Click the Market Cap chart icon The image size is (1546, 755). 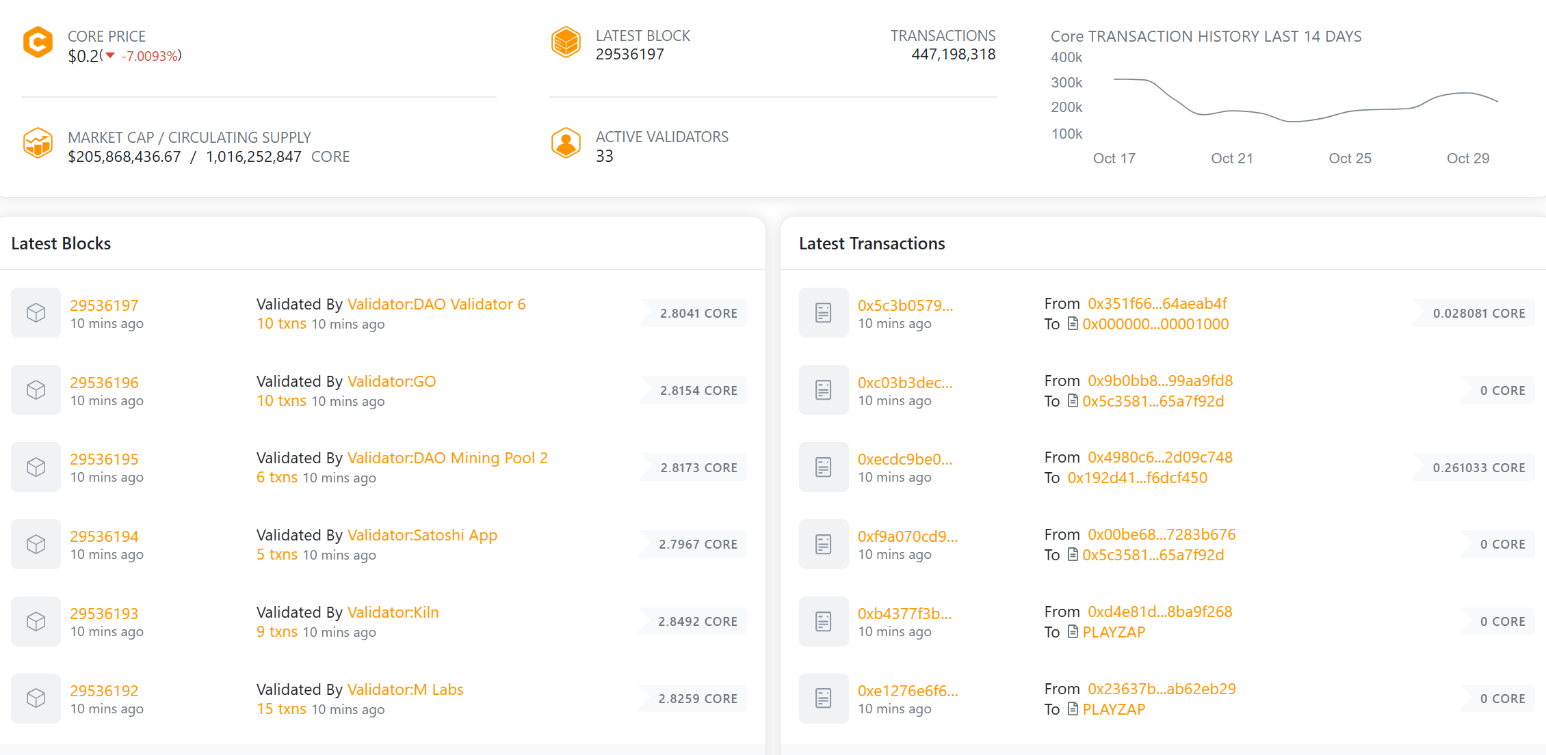(x=38, y=143)
